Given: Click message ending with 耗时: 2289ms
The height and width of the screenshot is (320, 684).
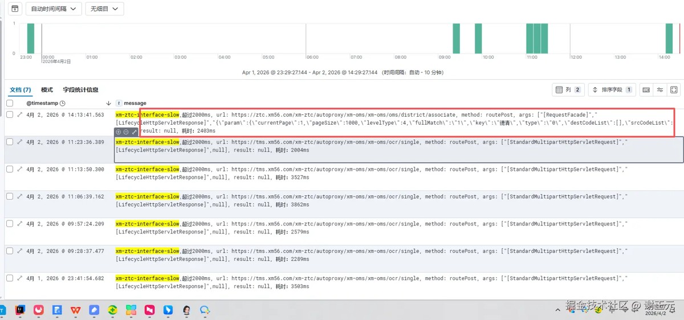Looking at the screenshot, I should coord(372,255).
